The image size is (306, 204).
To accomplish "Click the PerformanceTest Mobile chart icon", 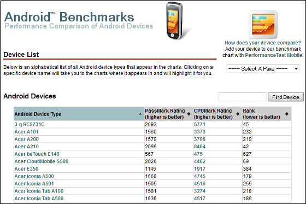I will click(x=263, y=25).
